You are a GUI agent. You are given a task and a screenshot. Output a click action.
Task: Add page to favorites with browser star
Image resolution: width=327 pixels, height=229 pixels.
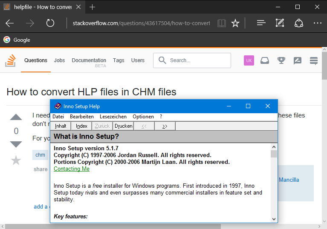tap(235, 23)
